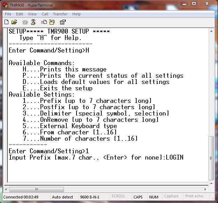Maximize the HyperTerminal window
The width and height of the screenshot is (218, 203).
click(x=194, y=4)
